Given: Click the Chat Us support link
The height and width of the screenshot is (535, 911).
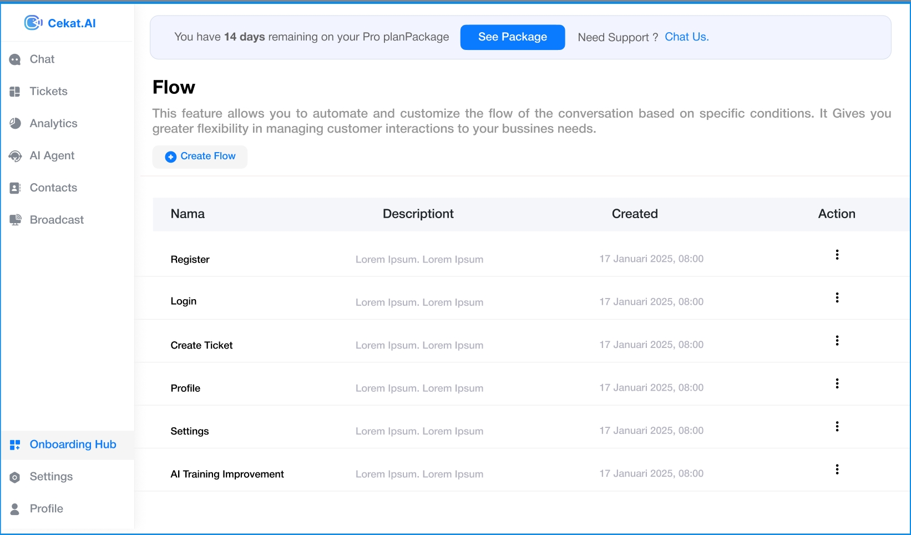Looking at the screenshot, I should 686,37.
